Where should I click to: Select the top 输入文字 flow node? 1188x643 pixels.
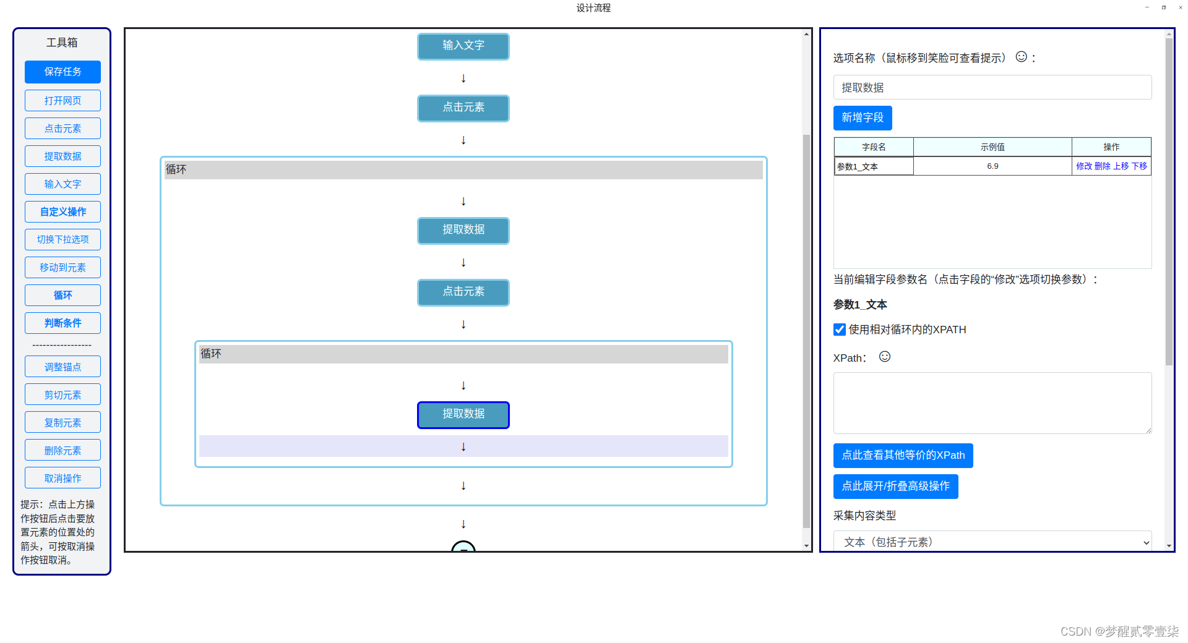463,46
